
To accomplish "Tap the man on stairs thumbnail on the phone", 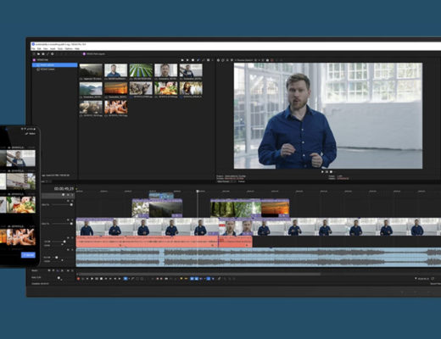I will click(21, 158).
